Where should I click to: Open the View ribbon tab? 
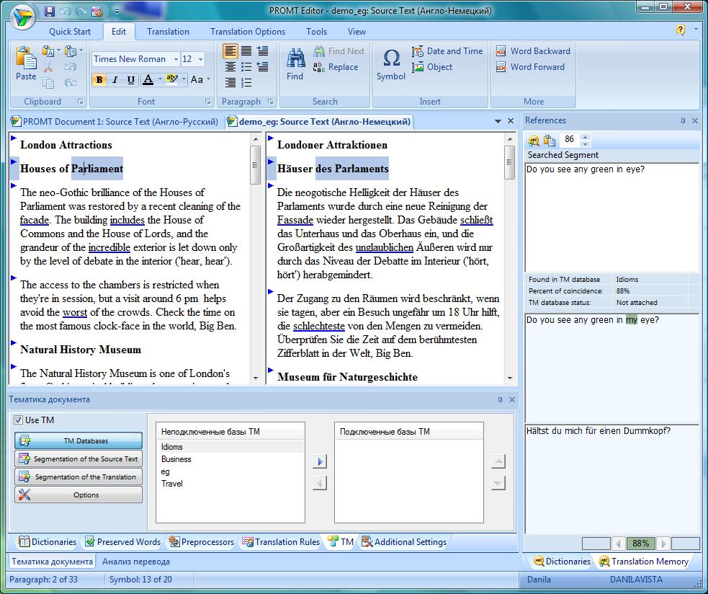[357, 32]
